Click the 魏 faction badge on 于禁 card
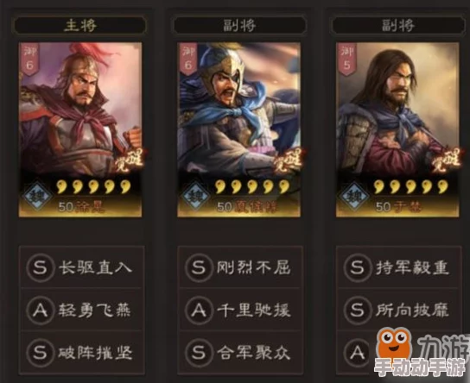 point(354,196)
